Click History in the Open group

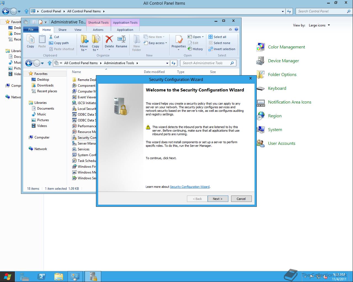point(195,49)
